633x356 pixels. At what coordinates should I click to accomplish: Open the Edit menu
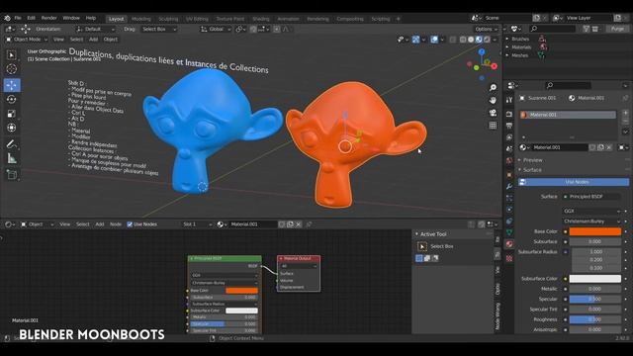[31, 18]
